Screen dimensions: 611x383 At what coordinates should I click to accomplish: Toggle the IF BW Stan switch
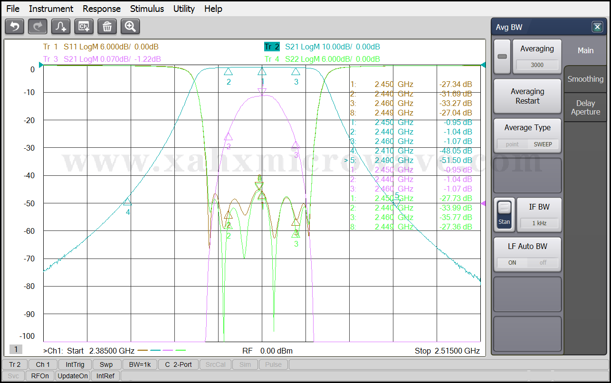pyautogui.click(x=504, y=214)
